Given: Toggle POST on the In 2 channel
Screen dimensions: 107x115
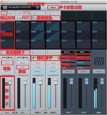Looking at the screenshot, I should coord(25,13).
